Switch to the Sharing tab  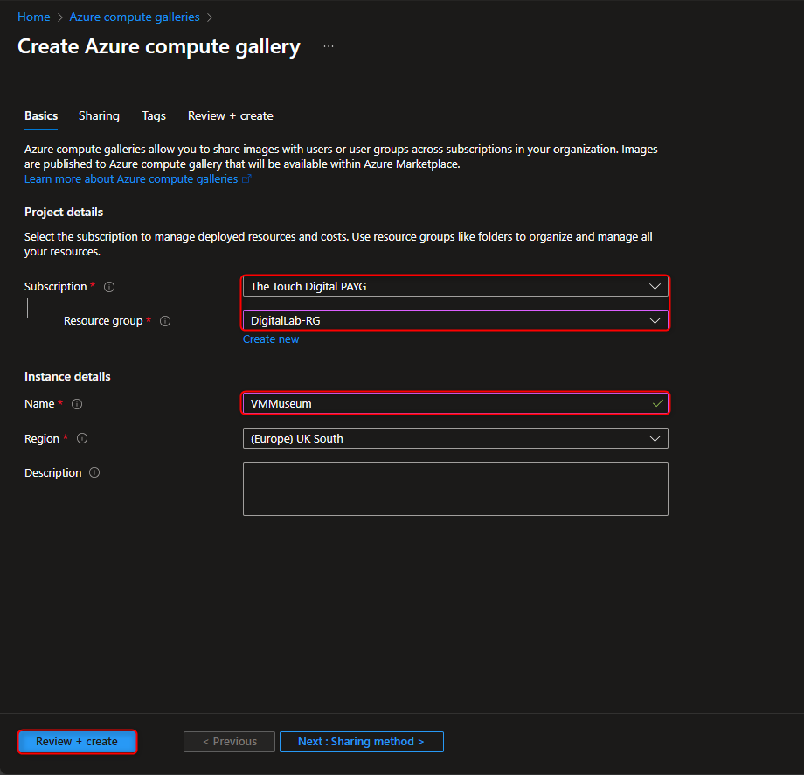tap(99, 115)
